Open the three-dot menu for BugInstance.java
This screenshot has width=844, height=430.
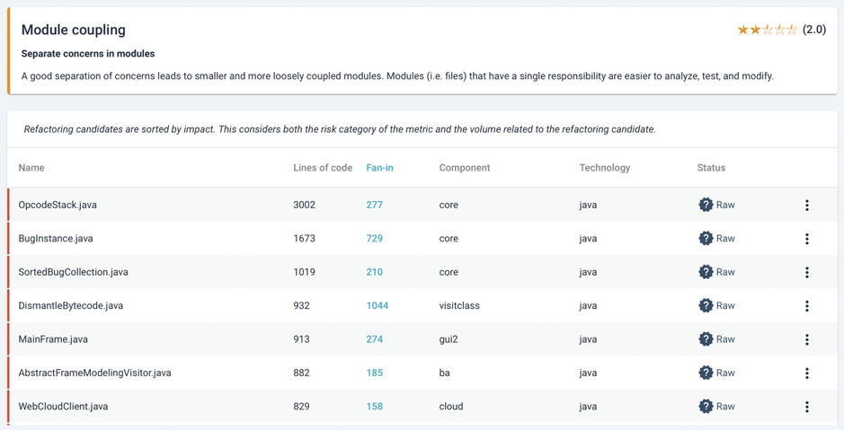pyautogui.click(x=806, y=239)
